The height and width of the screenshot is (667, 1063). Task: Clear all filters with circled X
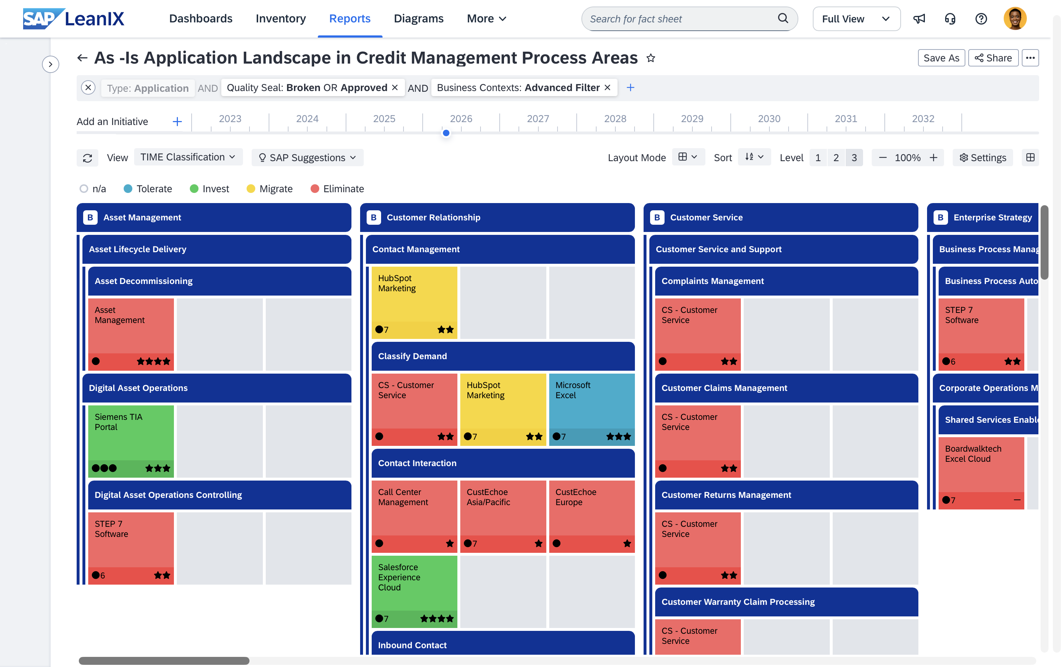(88, 87)
